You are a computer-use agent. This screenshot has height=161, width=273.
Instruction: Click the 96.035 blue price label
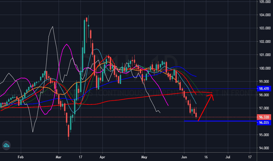point(264,123)
